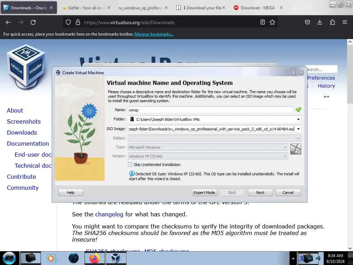The height and width of the screenshot is (265, 353).
Task: Bookmark this page with the star icon
Action: (x=272, y=22)
